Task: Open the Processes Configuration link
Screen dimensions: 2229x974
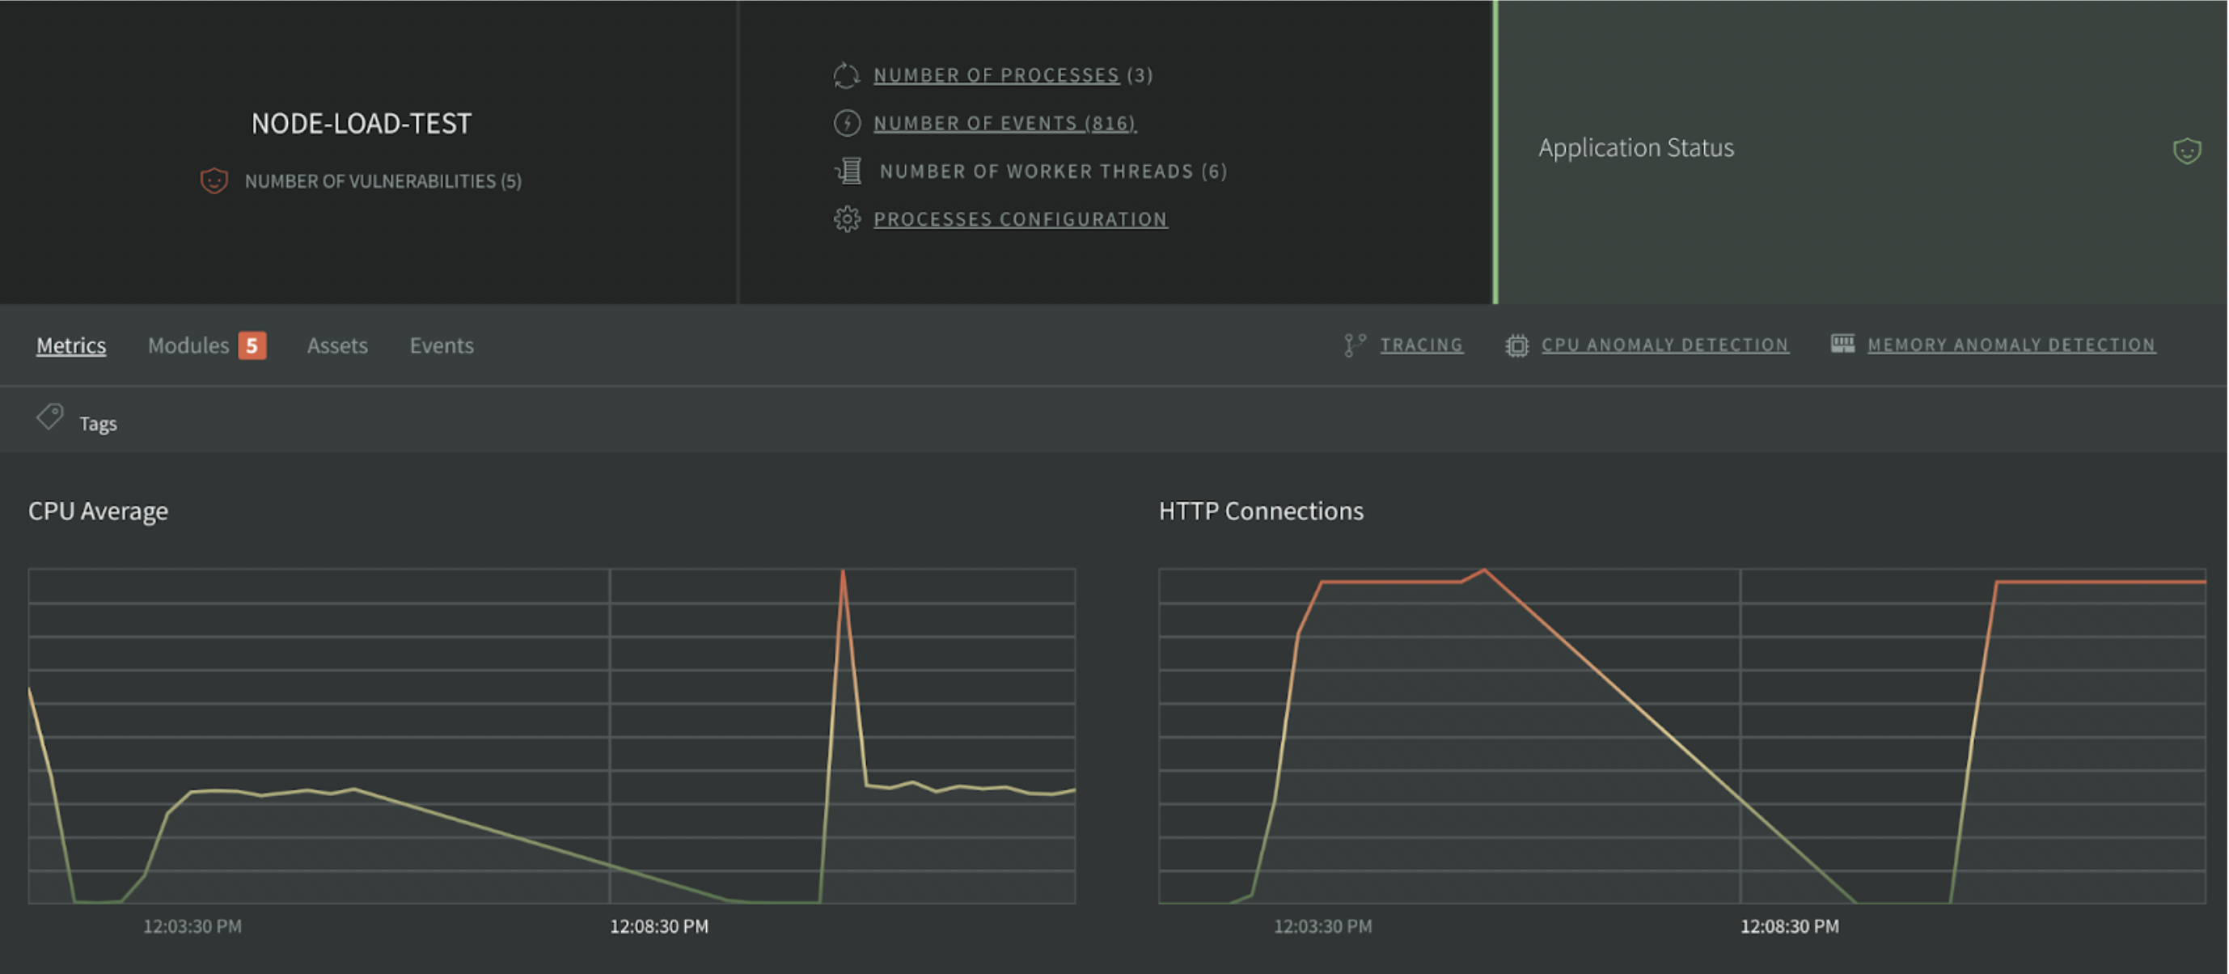Action: 1019,219
